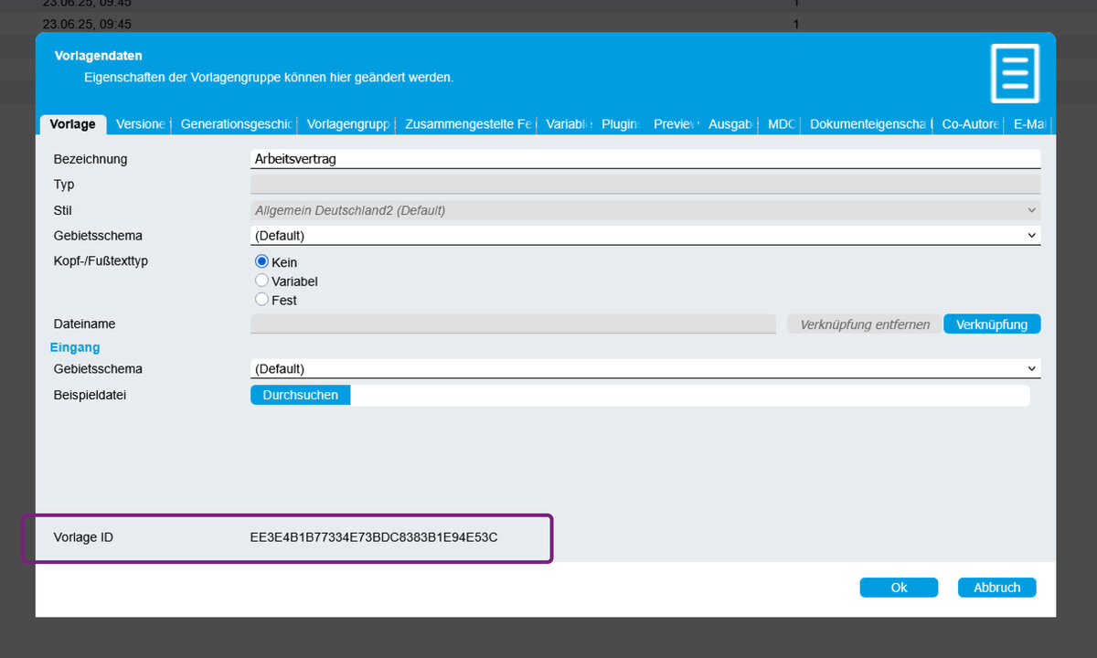Select the Variabel header/footer option
Screen dimensions: 1097x658
(x=262, y=281)
